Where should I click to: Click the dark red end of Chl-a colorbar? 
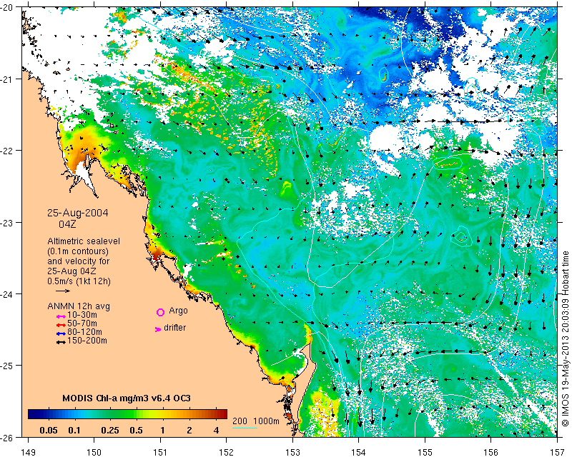point(222,414)
